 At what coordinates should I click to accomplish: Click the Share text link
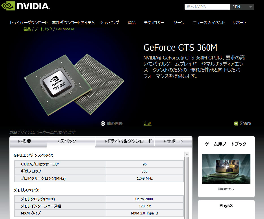coord(245,123)
